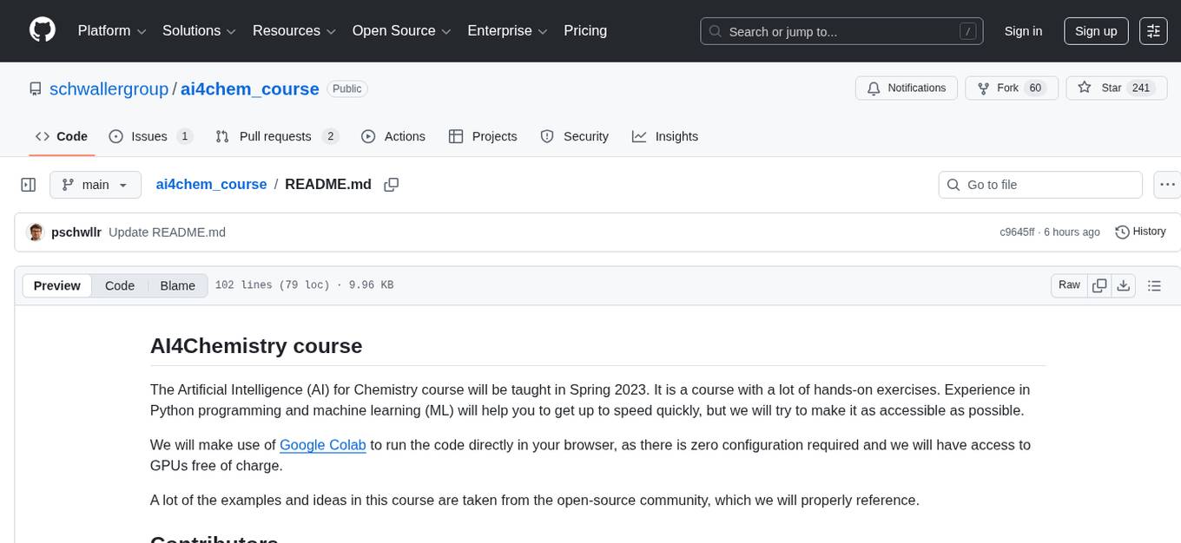Toggle the file tree side panel
This screenshot has width=1181, height=543.
(28, 184)
